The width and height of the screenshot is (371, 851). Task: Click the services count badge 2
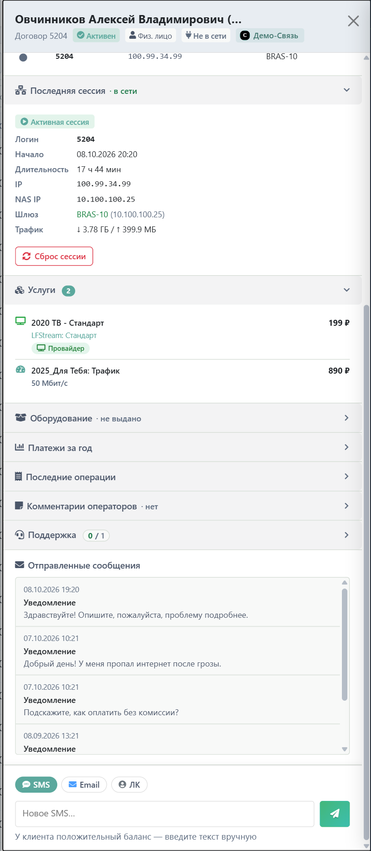tap(69, 291)
